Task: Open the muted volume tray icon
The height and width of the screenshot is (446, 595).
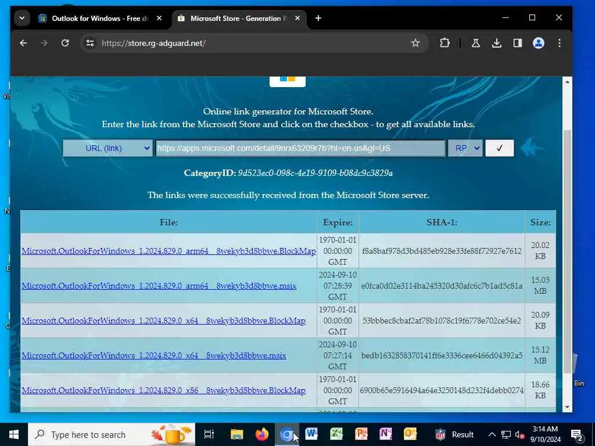Action: 519,434
